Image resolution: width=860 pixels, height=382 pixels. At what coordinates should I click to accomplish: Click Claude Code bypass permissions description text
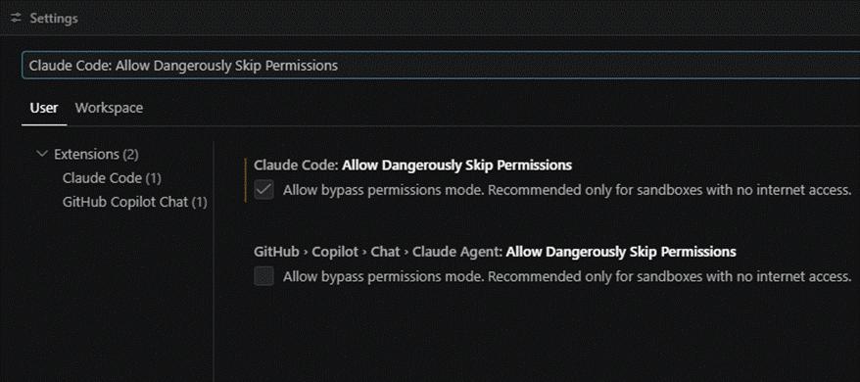coord(567,190)
